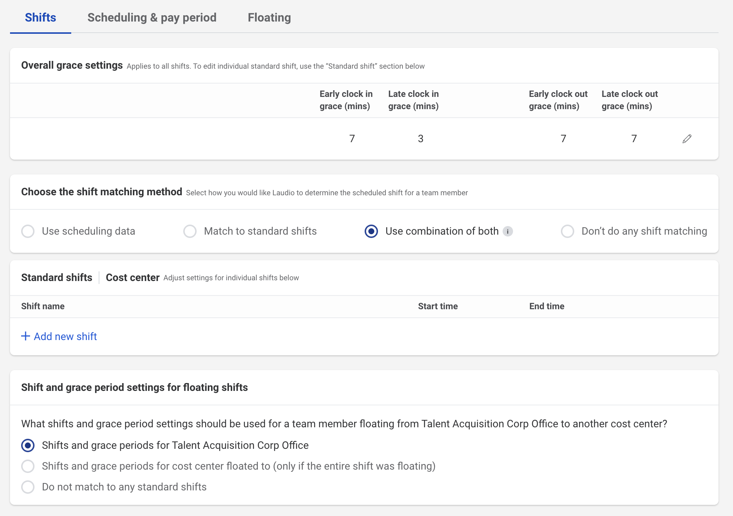The width and height of the screenshot is (733, 516).
Task: Click Add new shift link
Action: coord(65,336)
